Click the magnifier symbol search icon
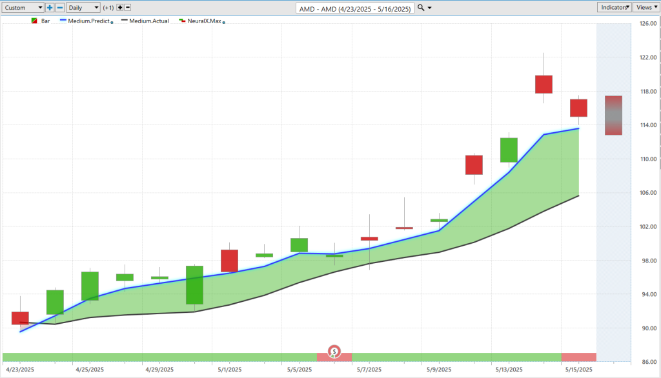This screenshot has height=378, width=661. click(x=421, y=8)
